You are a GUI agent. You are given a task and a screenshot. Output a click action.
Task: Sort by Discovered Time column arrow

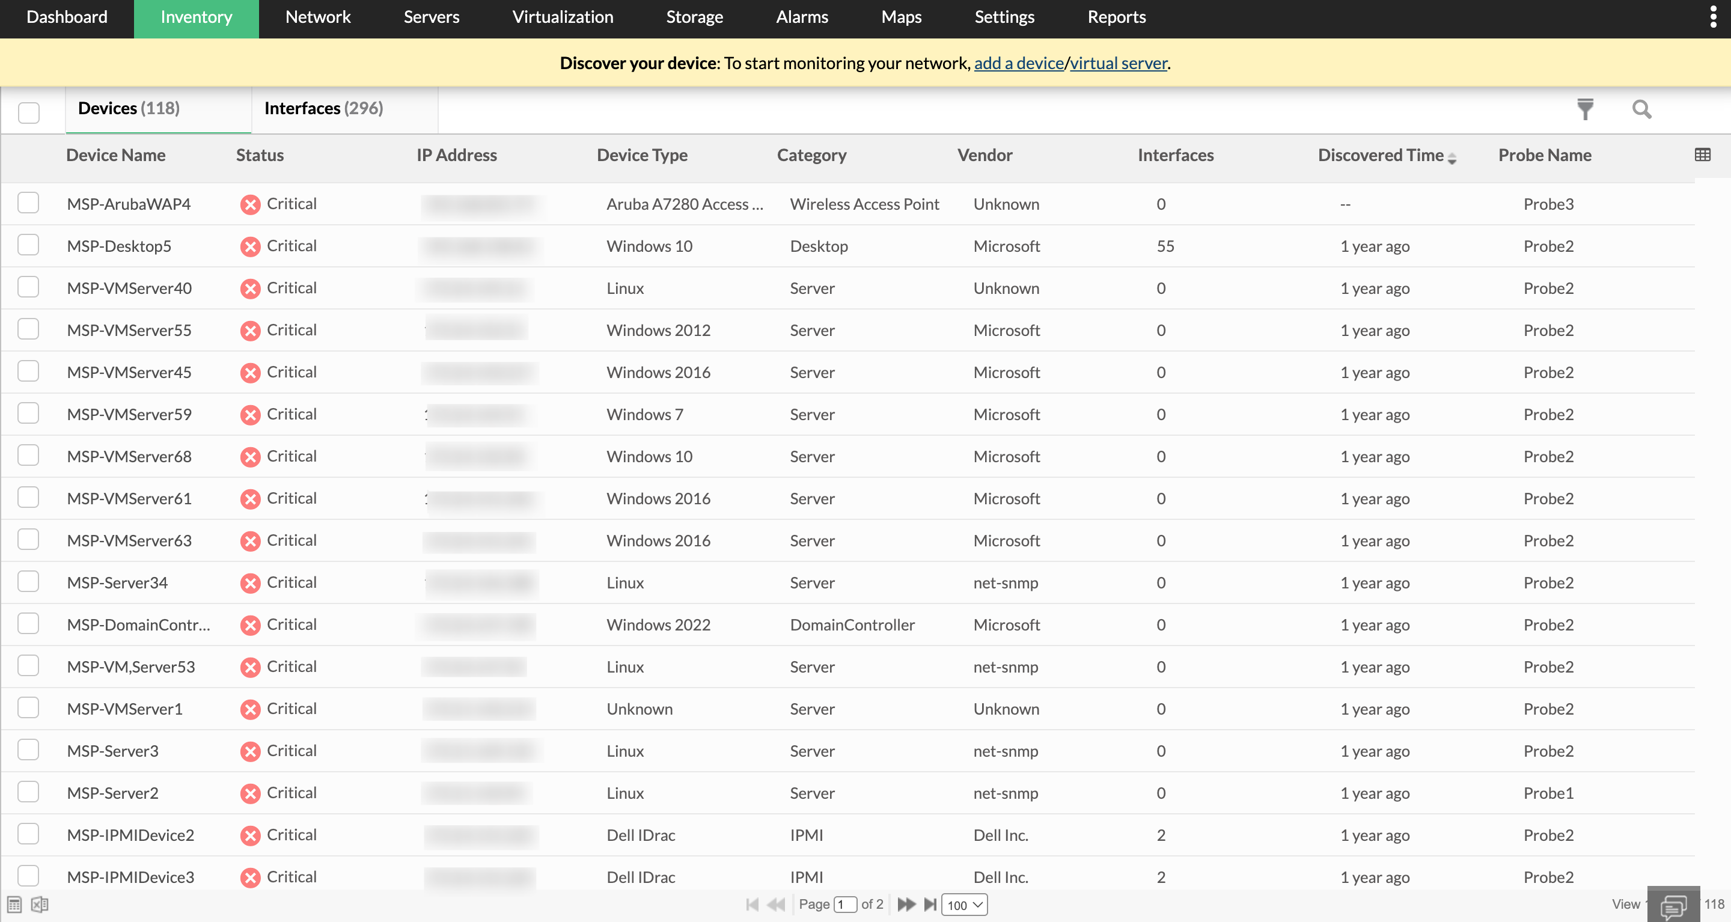1452,158
